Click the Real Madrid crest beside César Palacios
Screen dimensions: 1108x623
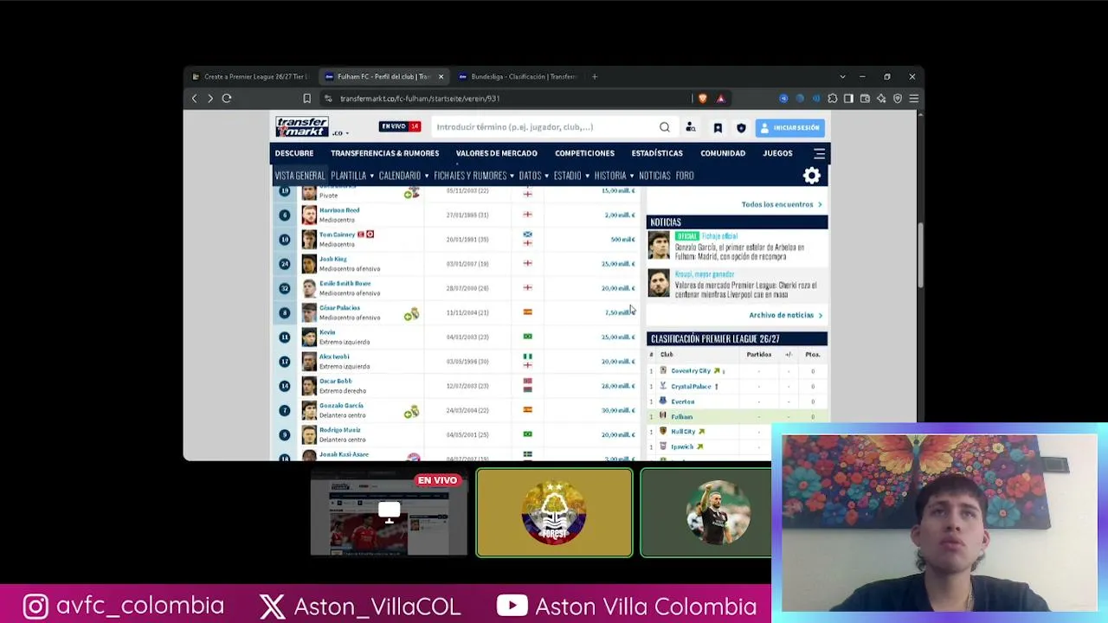pyautogui.click(x=413, y=312)
